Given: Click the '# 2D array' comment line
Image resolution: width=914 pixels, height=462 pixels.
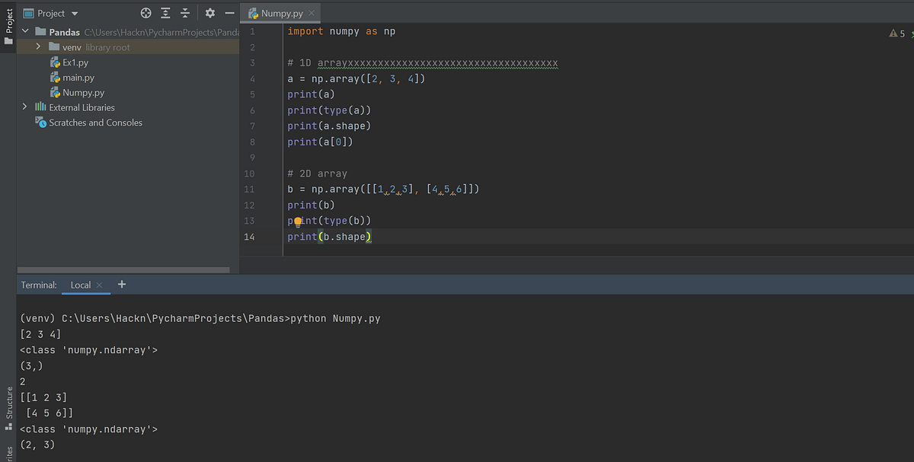Looking at the screenshot, I should point(317,174).
